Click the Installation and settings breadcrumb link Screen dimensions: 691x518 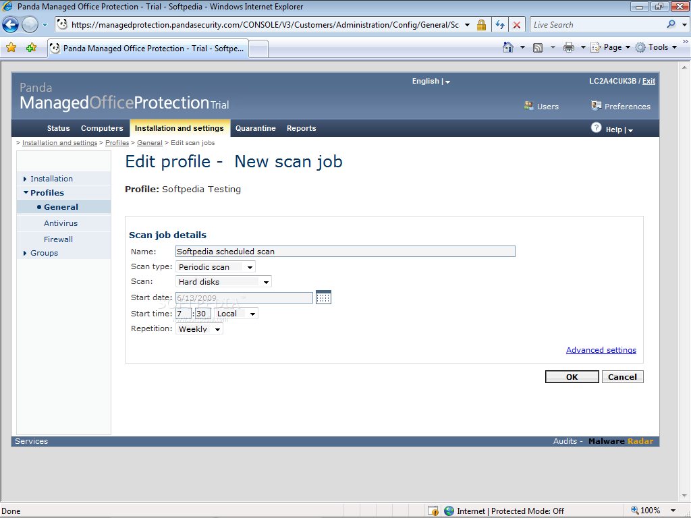click(x=59, y=143)
